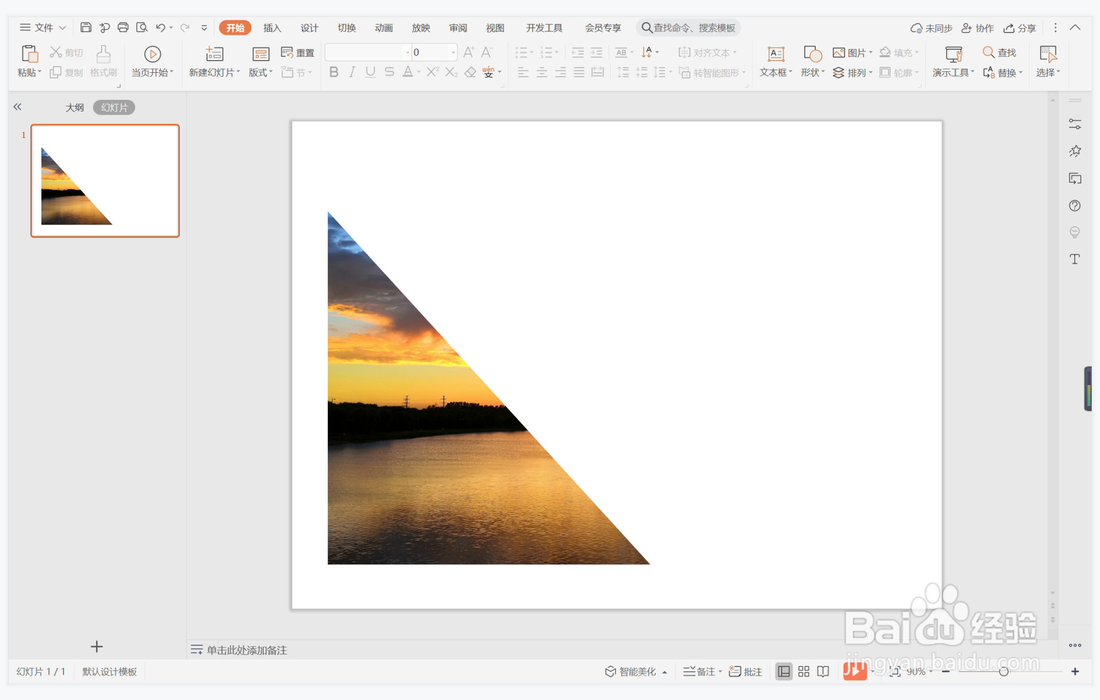Open the 审阅 ribbon tab

point(458,28)
